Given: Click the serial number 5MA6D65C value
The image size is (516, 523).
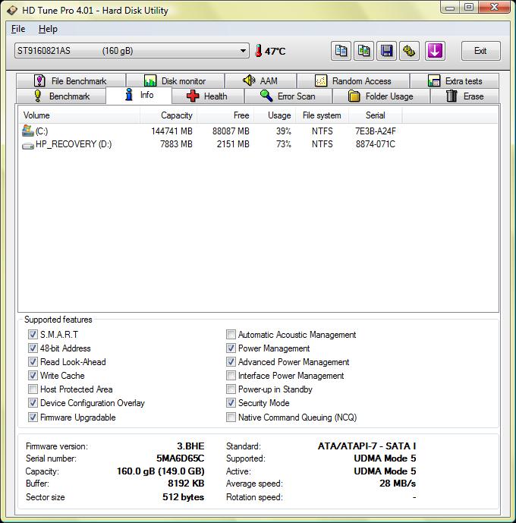Looking at the screenshot, I should 181,458.
